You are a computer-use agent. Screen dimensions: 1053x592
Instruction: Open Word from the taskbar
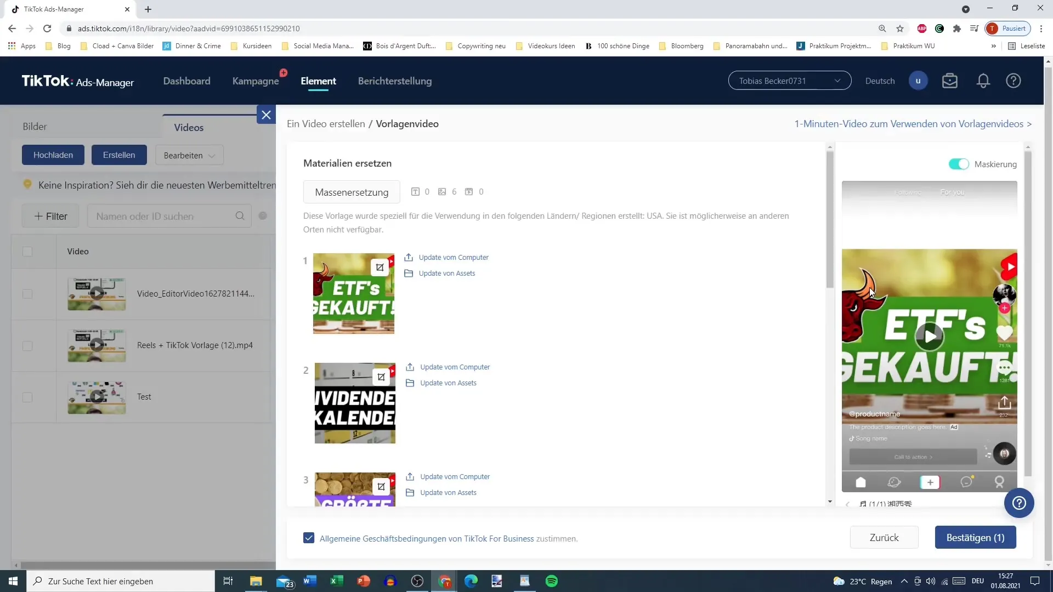pyautogui.click(x=310, y=581)
